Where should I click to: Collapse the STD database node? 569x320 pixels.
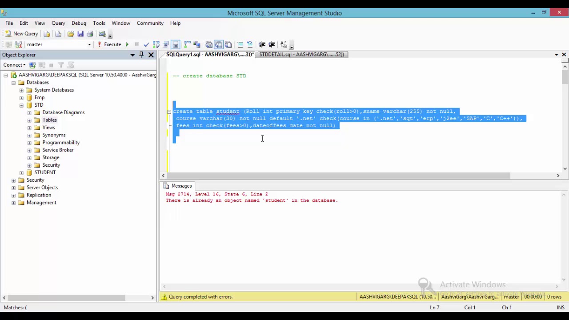(21, 105)
